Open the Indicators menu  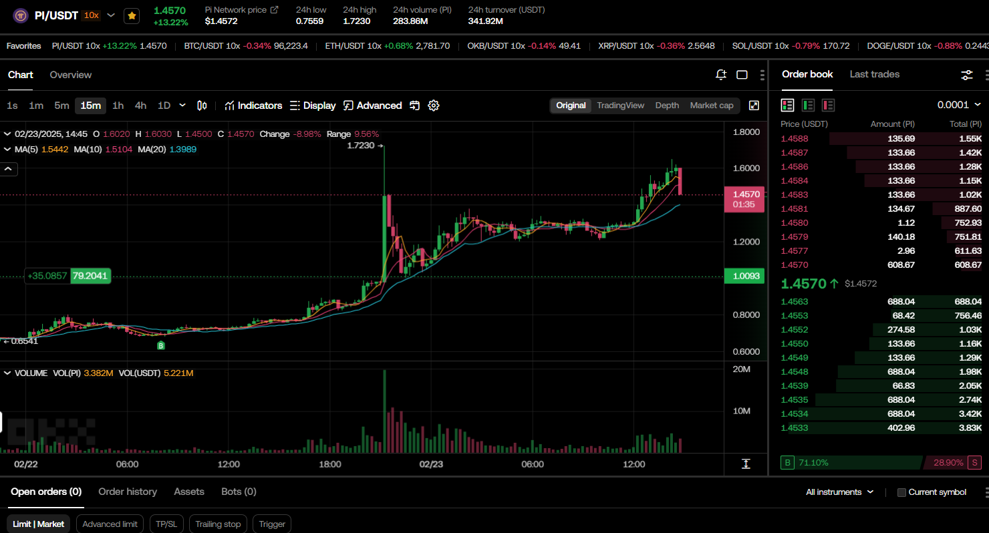pos(253,106)
